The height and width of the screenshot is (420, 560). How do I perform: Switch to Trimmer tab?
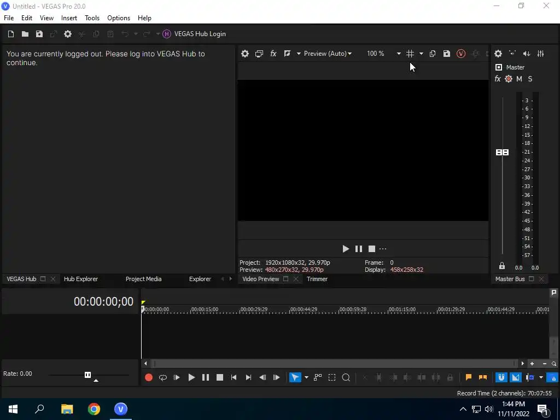click(x=317, y=279)
